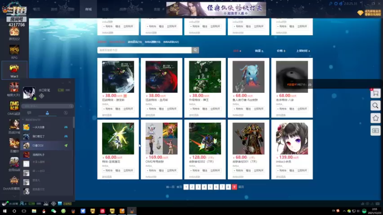Image resolution: width=383 pixels, height=215 pixels.
Task: Go to page 8 in pagination
Action: (228, 187)
